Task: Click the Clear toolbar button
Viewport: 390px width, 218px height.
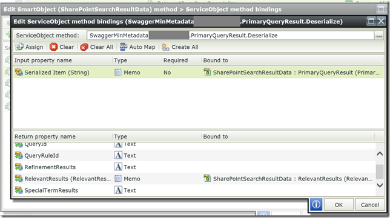Action: [62, 47]
